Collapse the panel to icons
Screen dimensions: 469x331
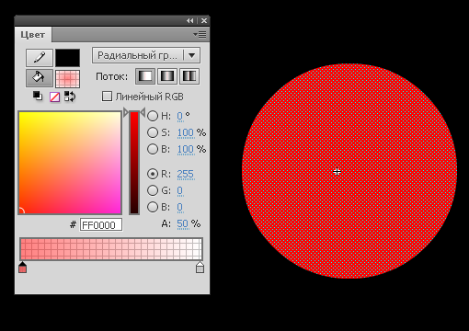190,20
